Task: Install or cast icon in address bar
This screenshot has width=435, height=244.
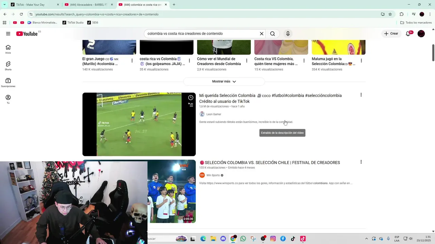Action: click(383, 14)
